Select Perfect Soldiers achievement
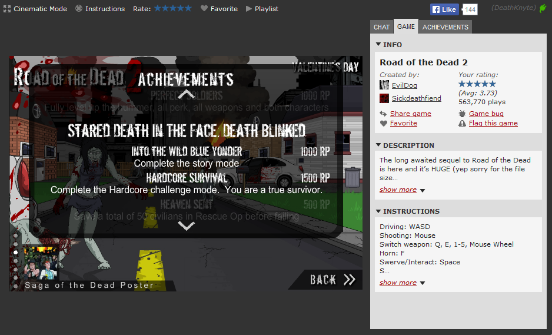 187,95
